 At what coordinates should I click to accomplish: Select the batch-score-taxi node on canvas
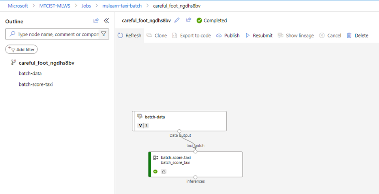point(195,164)
